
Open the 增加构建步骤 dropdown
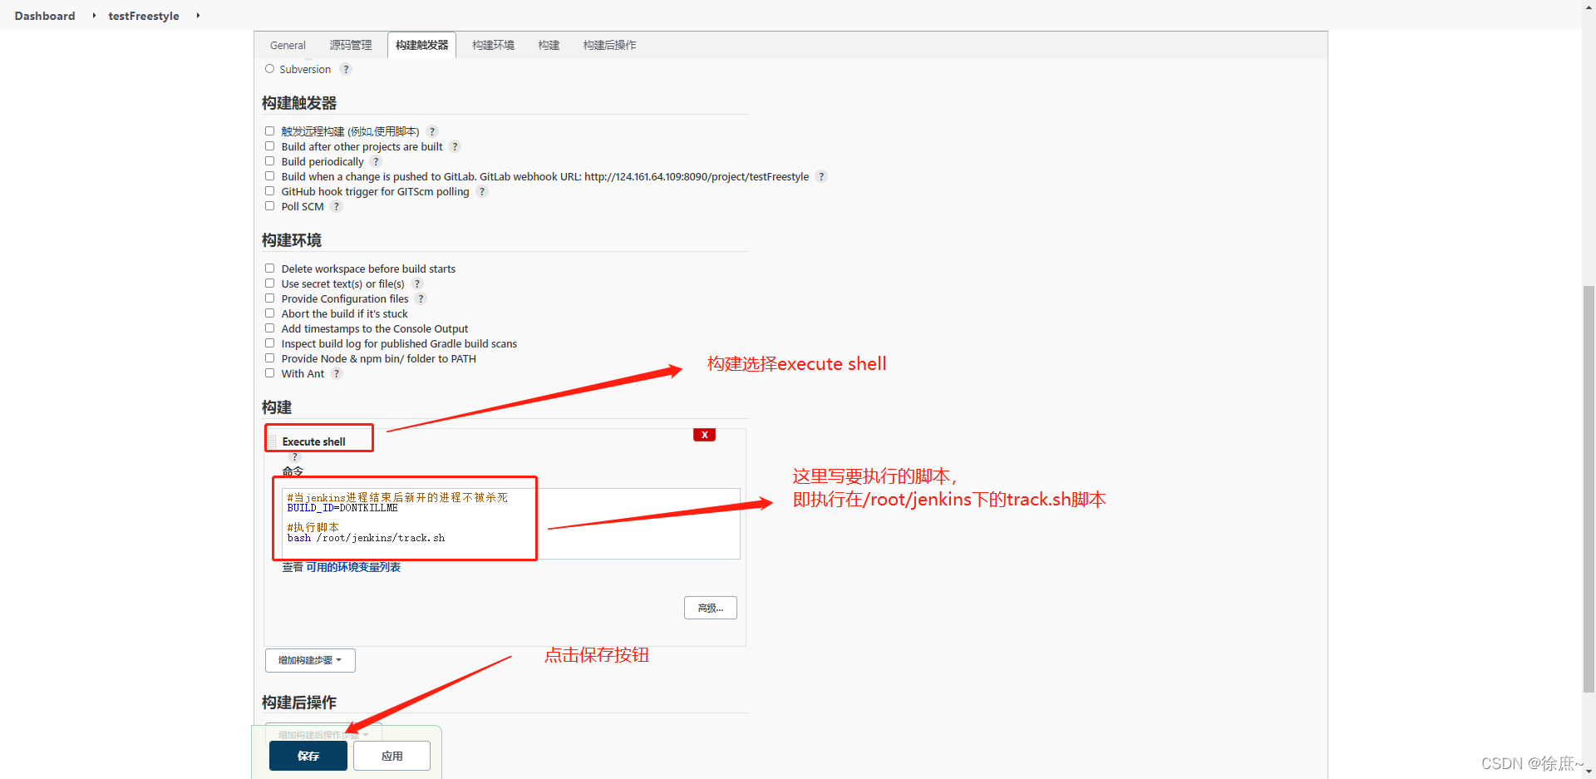pos(310,659)
